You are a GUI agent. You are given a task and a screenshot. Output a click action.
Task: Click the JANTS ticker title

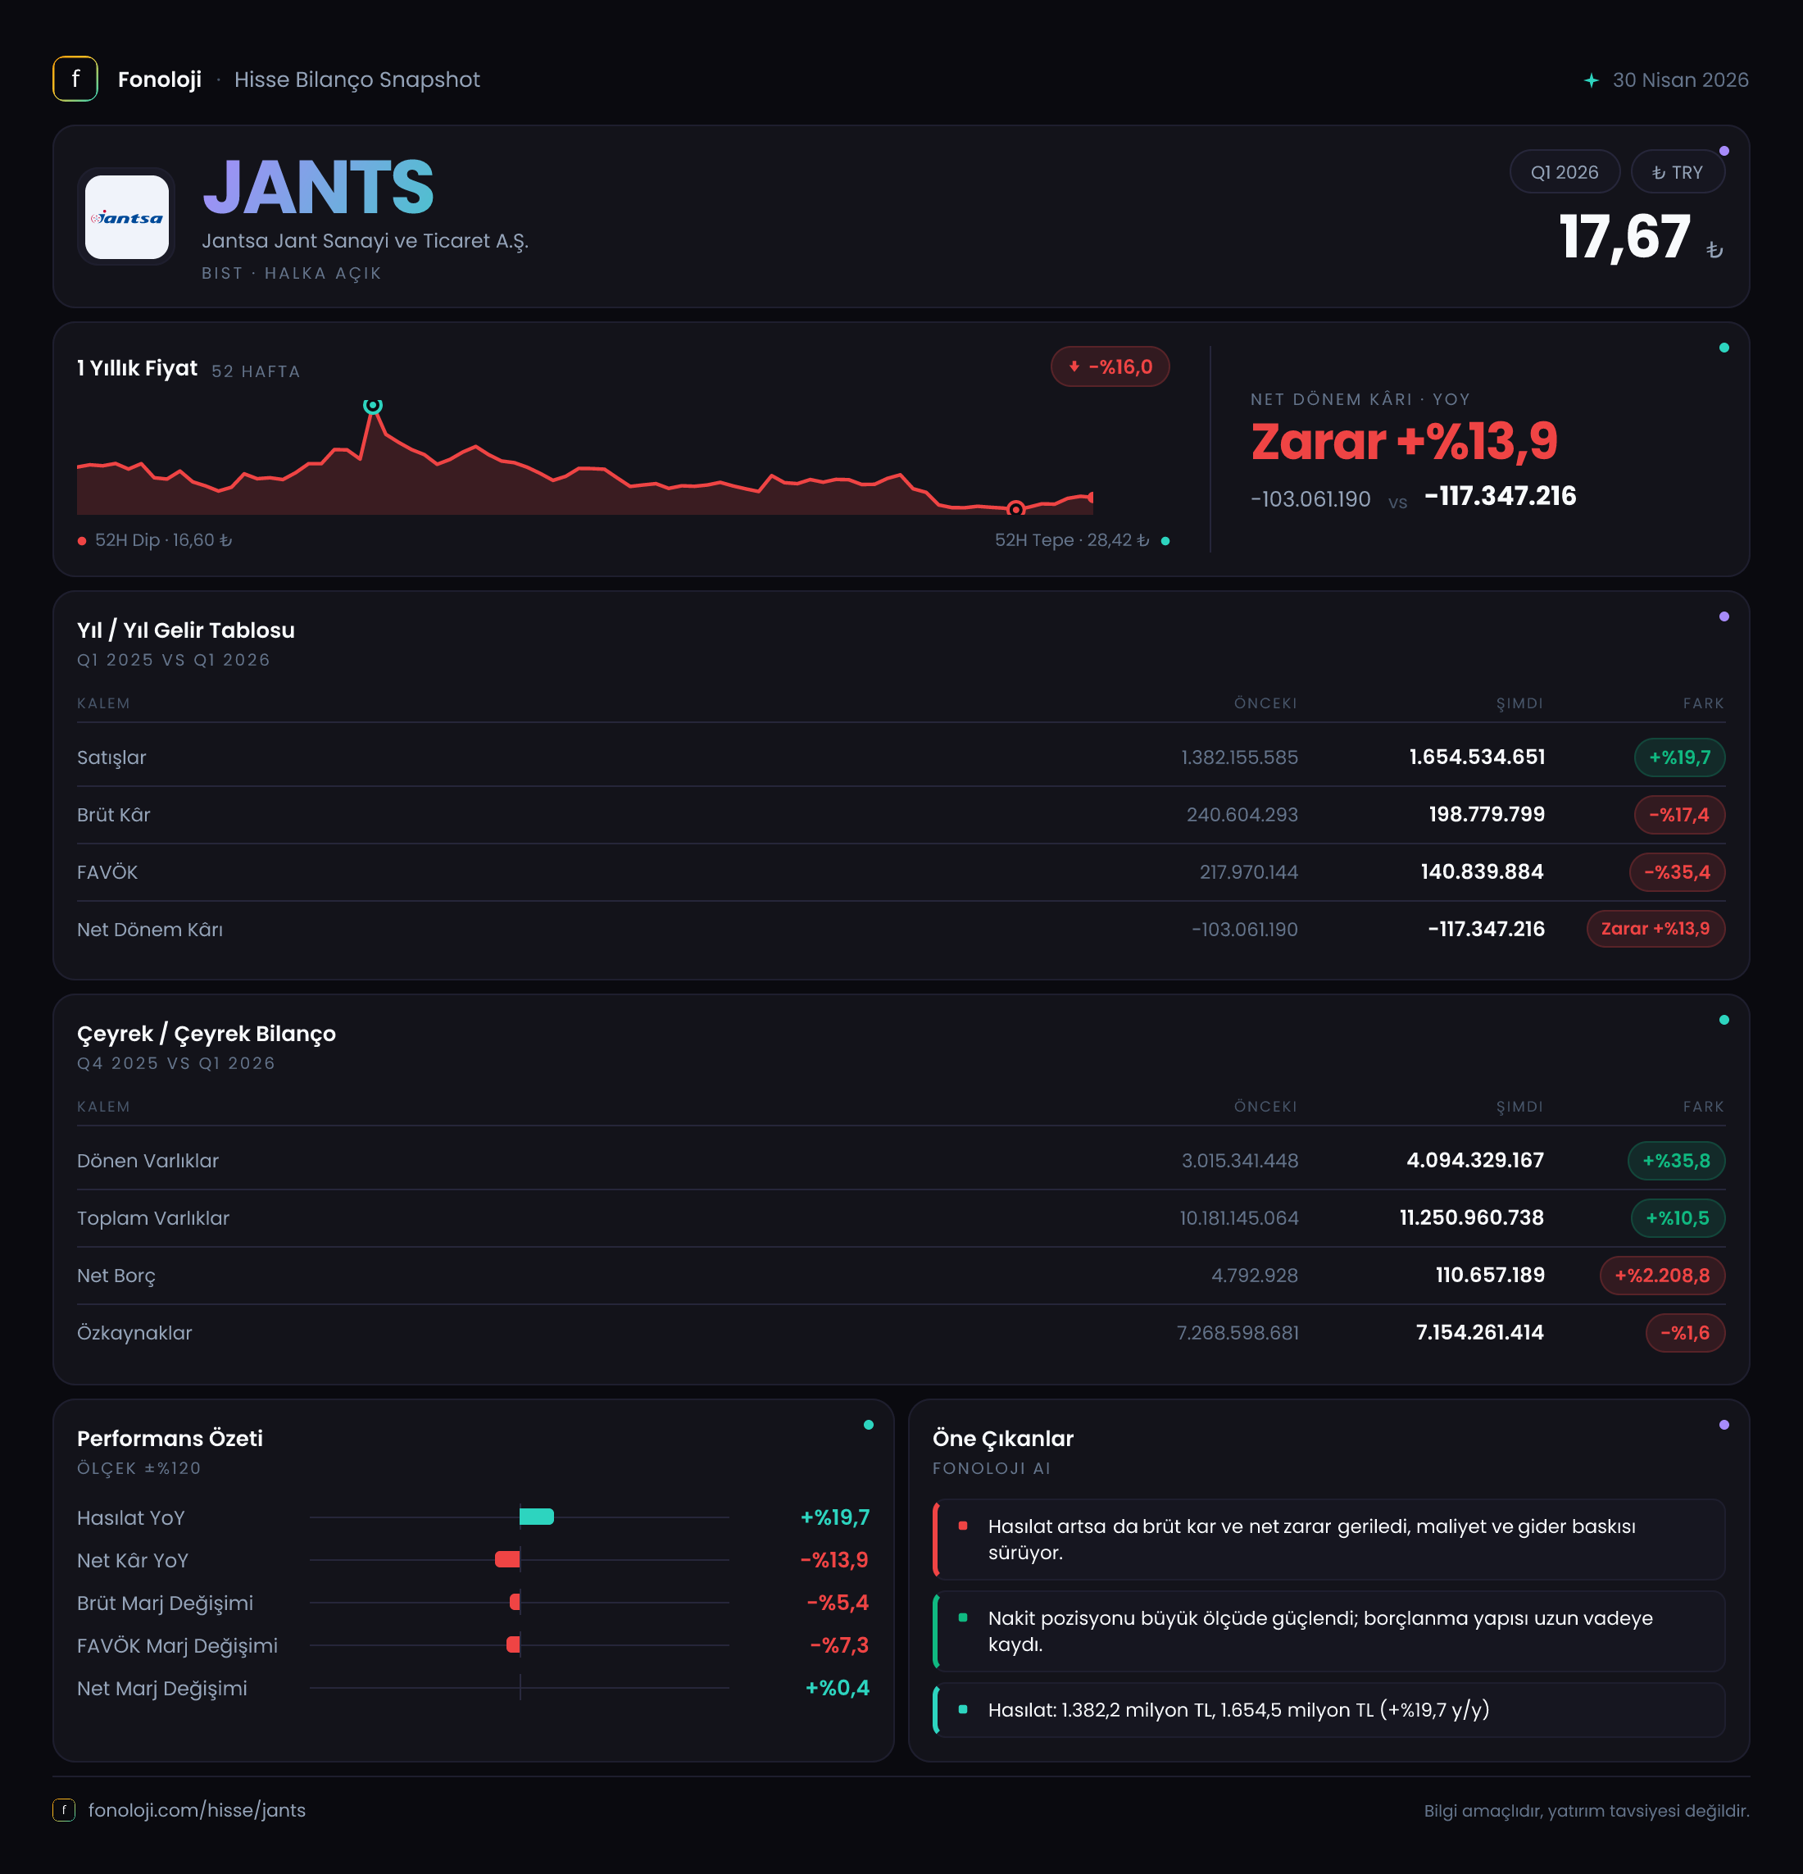click(x=318, y=188)
